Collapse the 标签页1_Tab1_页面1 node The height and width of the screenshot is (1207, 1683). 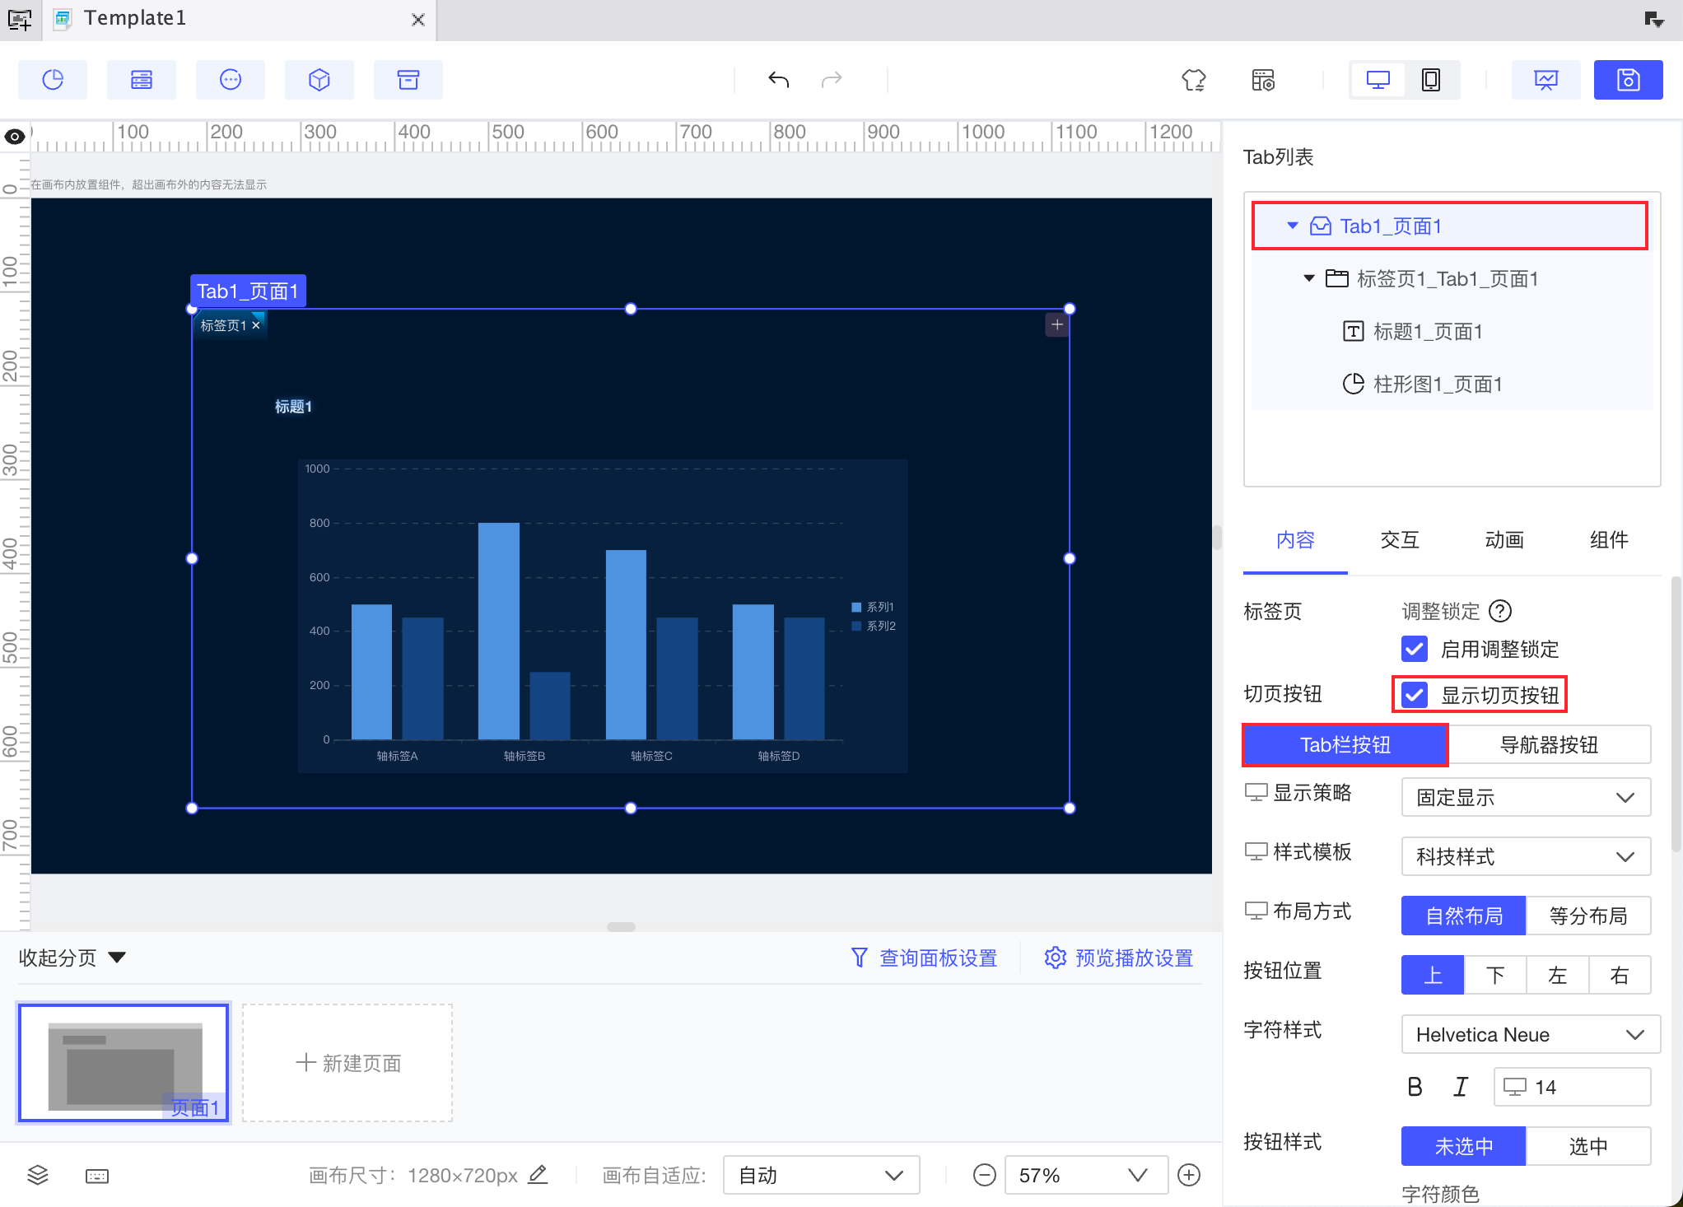coord(1309,278)
